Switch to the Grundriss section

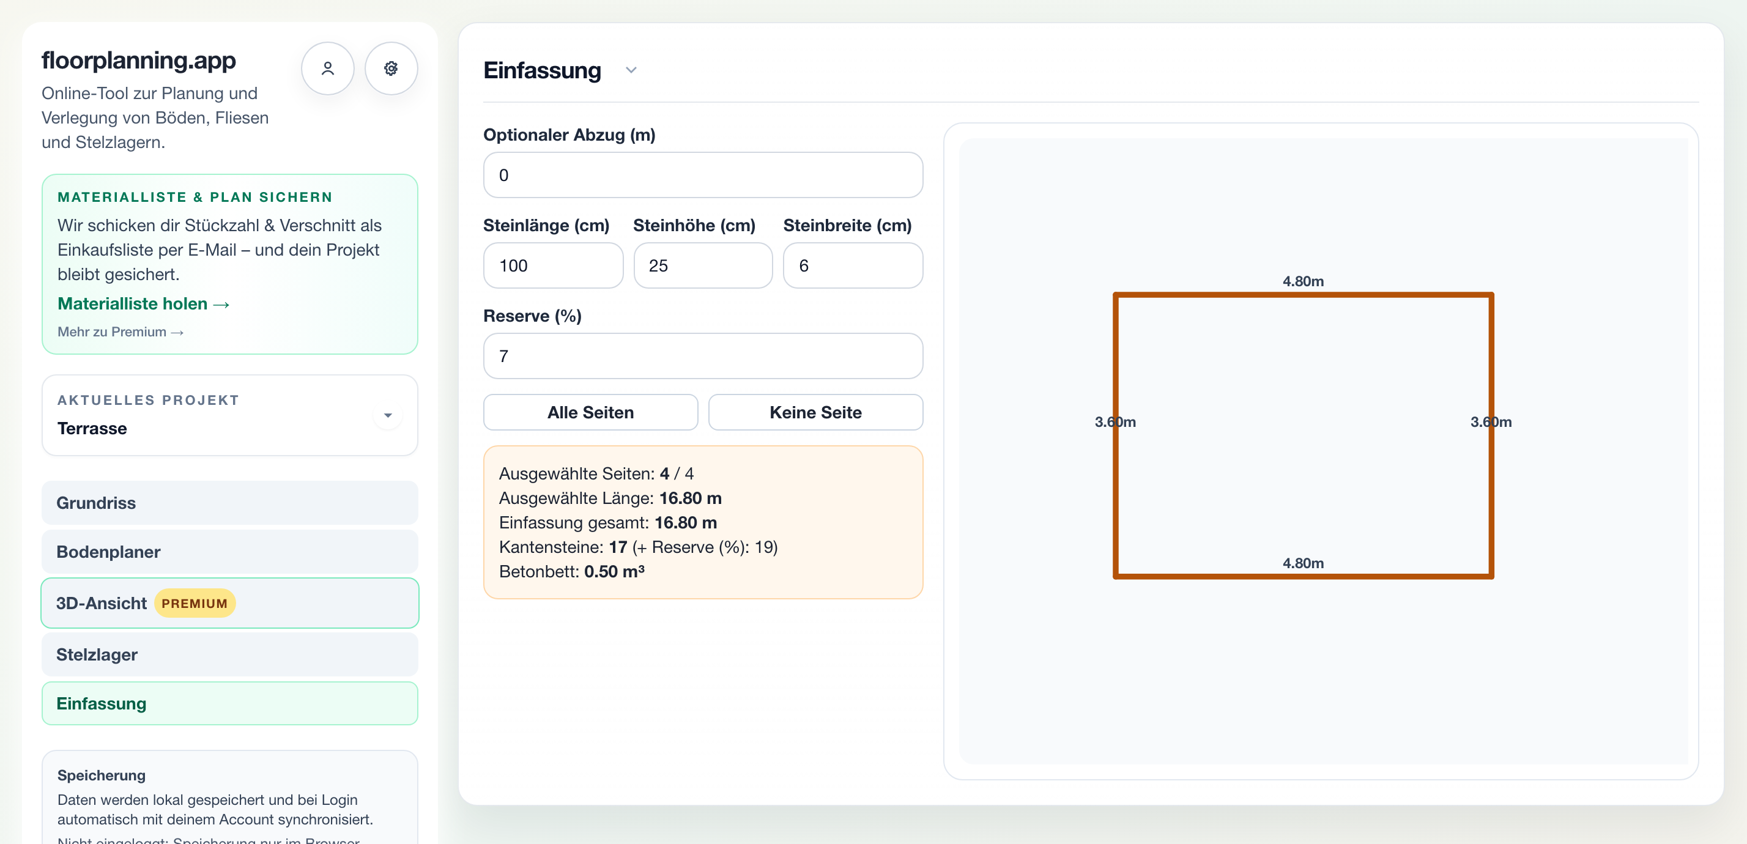[229, 502]
